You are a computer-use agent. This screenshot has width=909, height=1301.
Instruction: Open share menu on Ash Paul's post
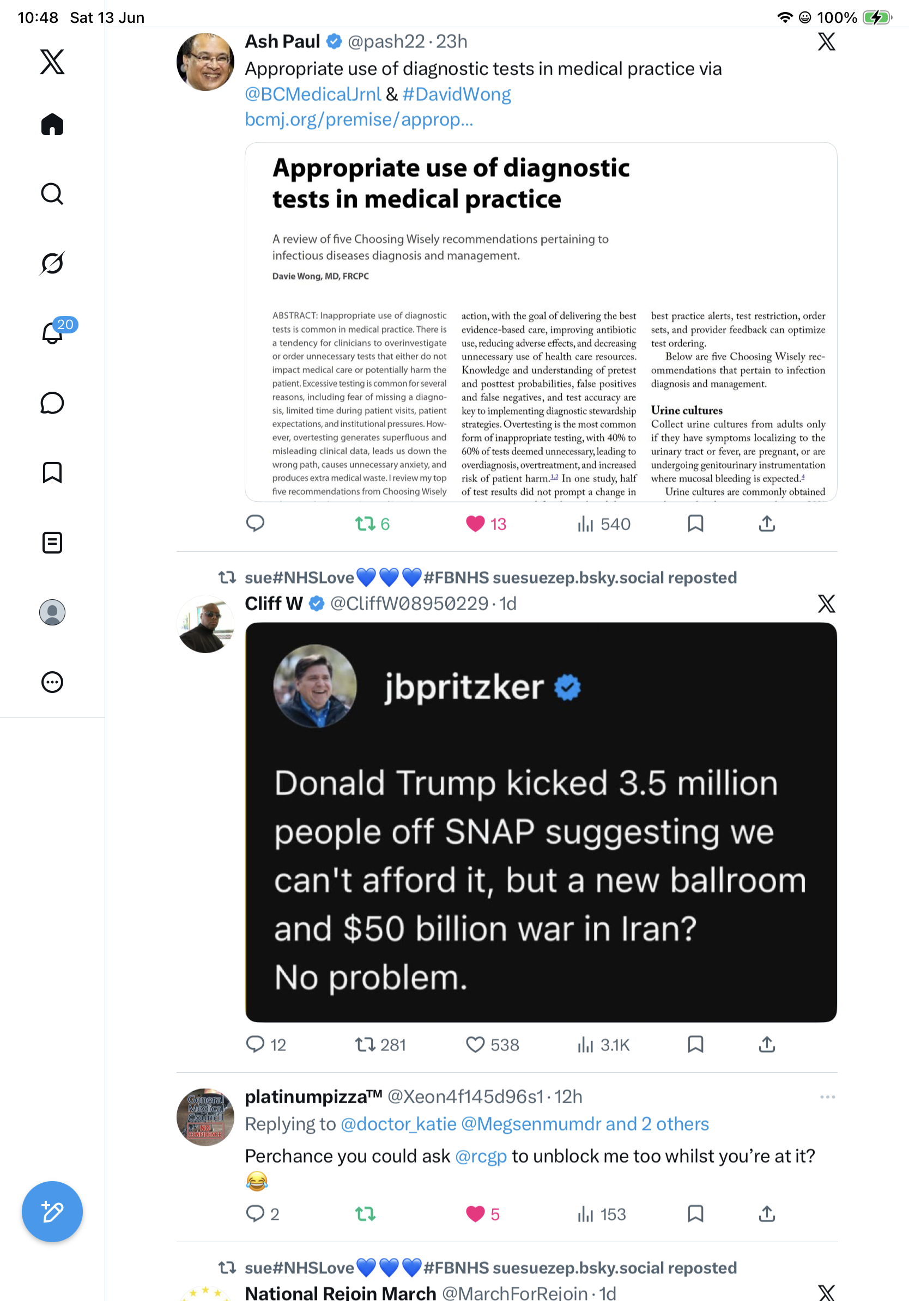[767, 524]
